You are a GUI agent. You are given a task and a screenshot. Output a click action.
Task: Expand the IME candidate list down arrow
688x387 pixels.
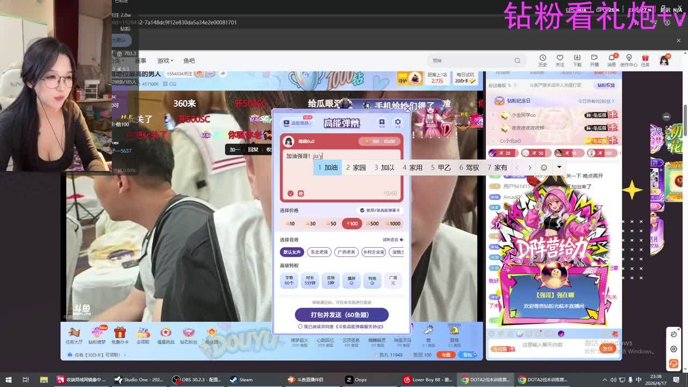point(559,167)
